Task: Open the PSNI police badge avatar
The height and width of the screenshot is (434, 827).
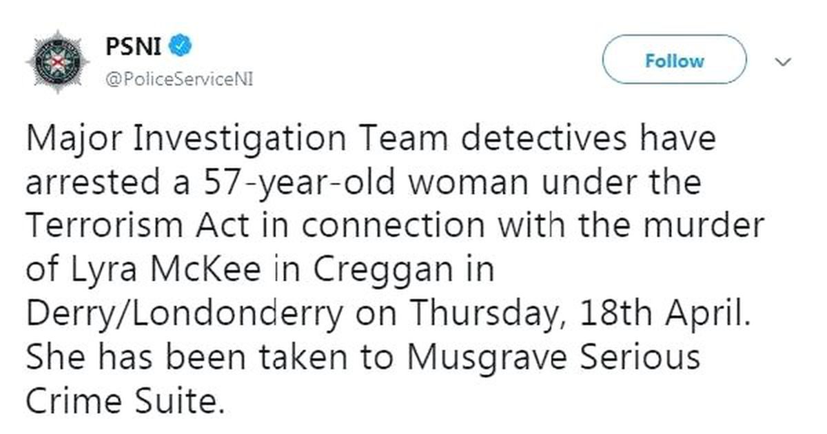Action: tap(58, 61)
